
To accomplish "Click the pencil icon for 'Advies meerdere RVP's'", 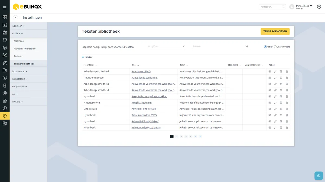I will coord(275,115).
